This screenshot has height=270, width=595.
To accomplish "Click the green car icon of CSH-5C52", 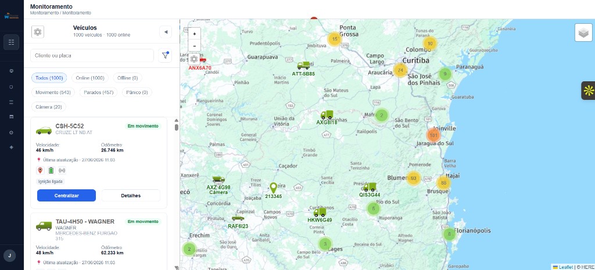I will (44, 131).
